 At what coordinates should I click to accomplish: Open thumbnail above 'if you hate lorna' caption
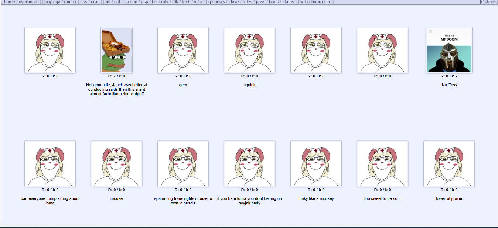[x=249, y=163]
